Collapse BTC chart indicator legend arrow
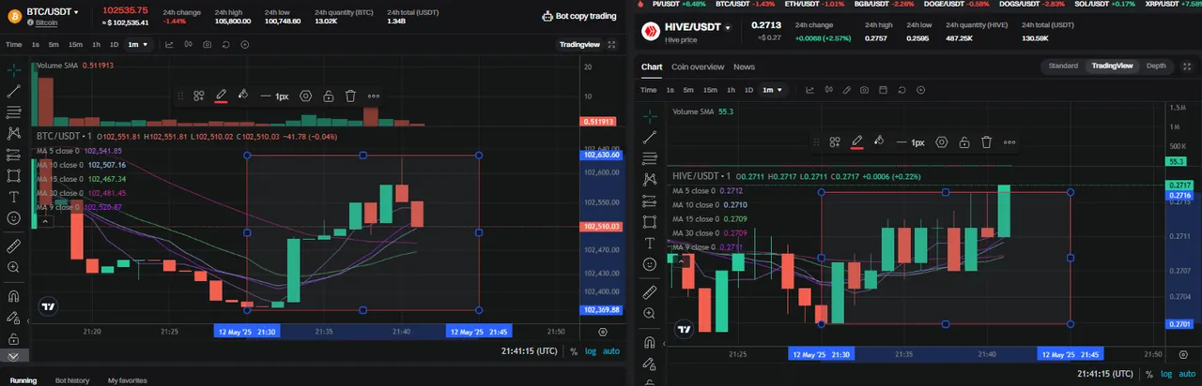 coord(43,222)
